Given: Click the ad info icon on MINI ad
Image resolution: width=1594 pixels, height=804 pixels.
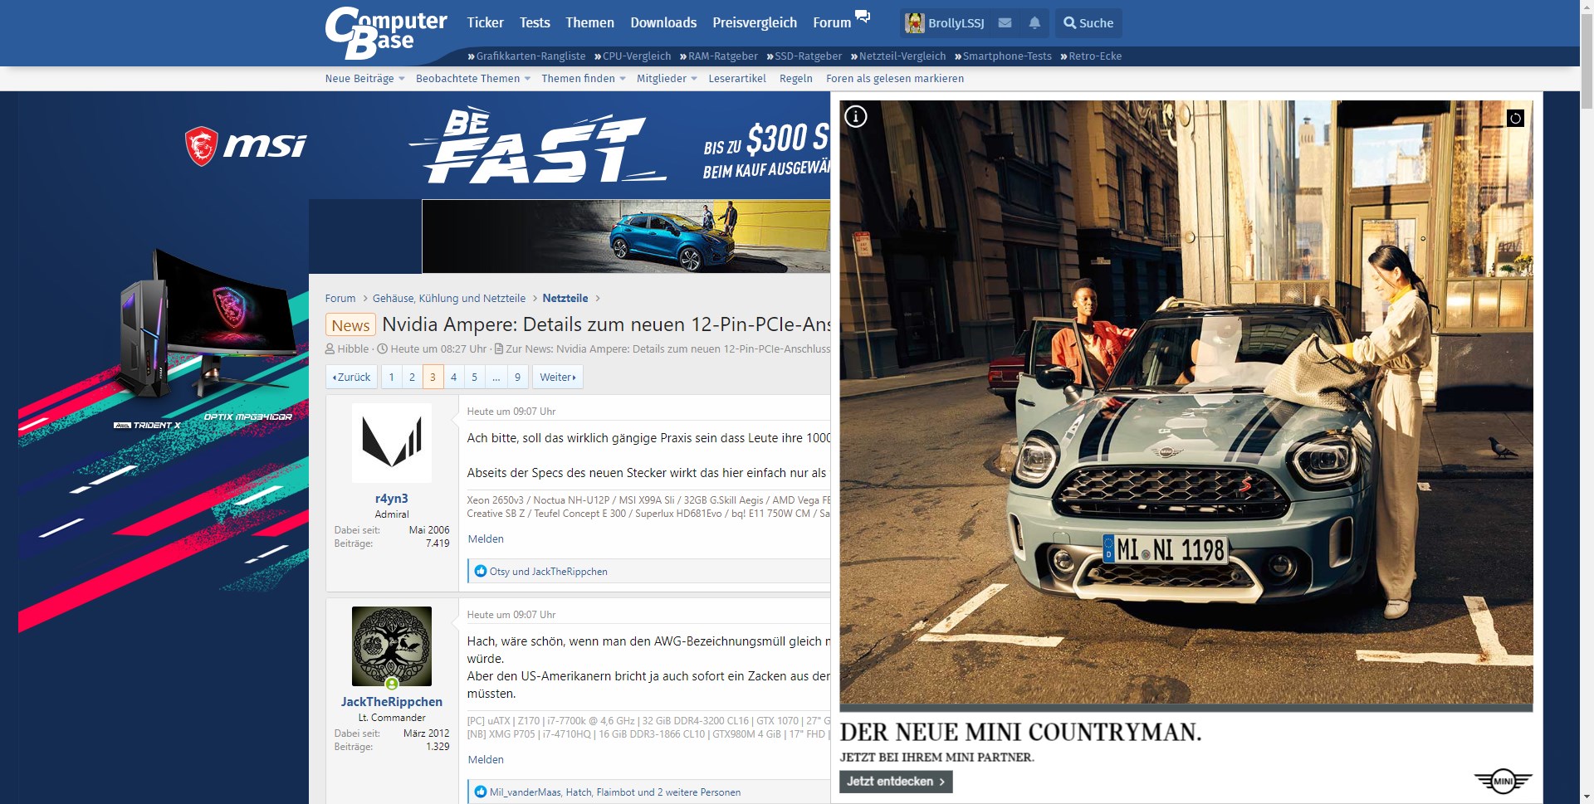Looking at the screenshot, I should 855,116.
